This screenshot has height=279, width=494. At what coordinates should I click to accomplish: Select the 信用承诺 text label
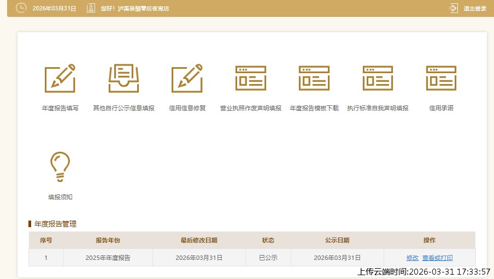[x=441, y=108]
